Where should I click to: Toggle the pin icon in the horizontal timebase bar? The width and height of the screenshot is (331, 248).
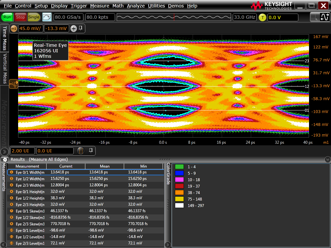[91, 150]
